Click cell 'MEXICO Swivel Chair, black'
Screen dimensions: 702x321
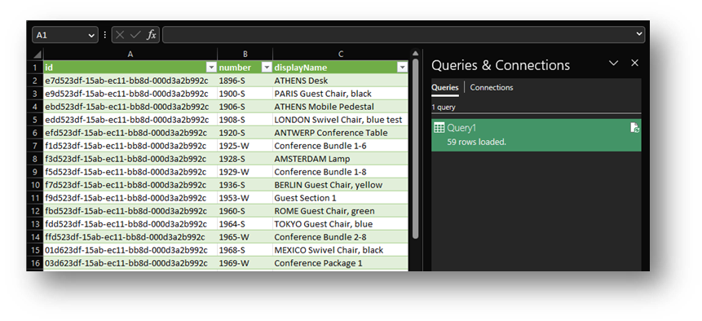[341, 250]
